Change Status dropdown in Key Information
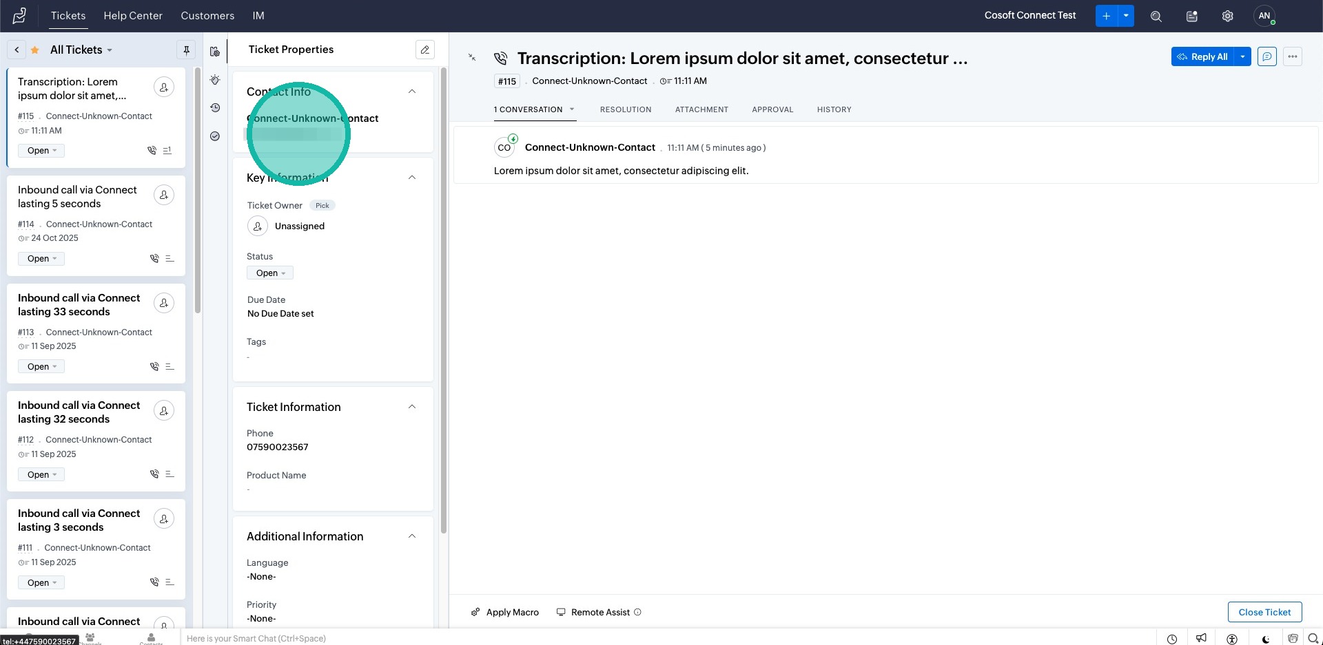1323x645 pixels. pos(270,273)
